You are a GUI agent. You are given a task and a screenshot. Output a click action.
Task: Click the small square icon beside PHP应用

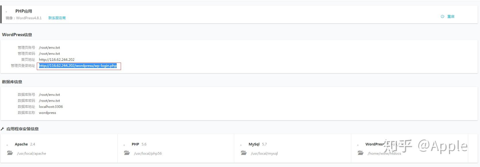tap(7, 12)
